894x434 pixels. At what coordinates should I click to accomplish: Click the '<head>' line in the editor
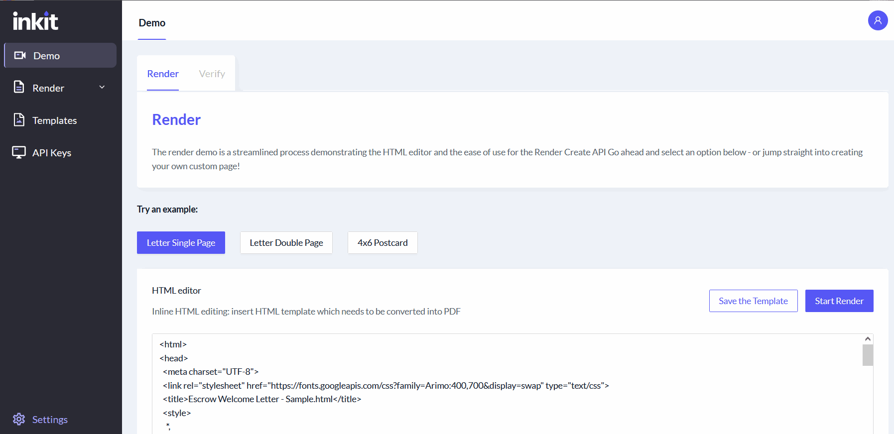pos(174,358)
